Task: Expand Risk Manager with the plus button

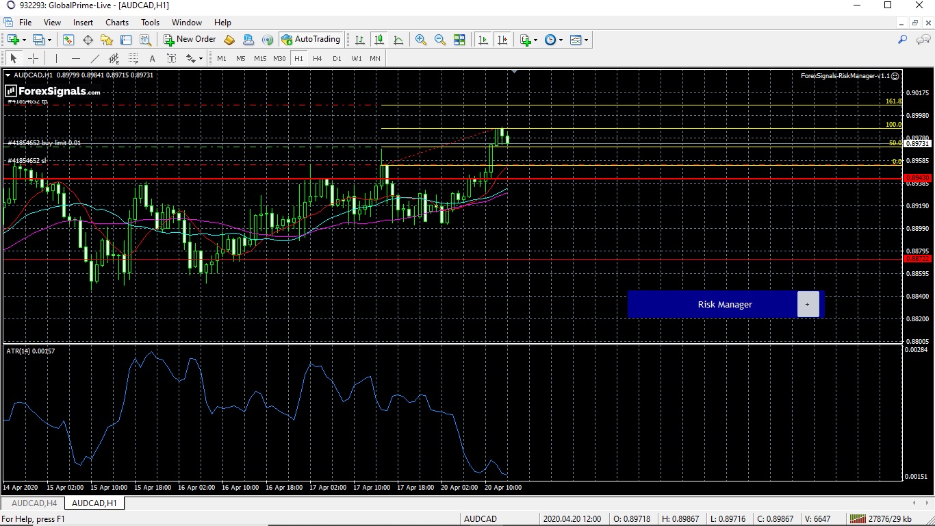Action: 808,304
